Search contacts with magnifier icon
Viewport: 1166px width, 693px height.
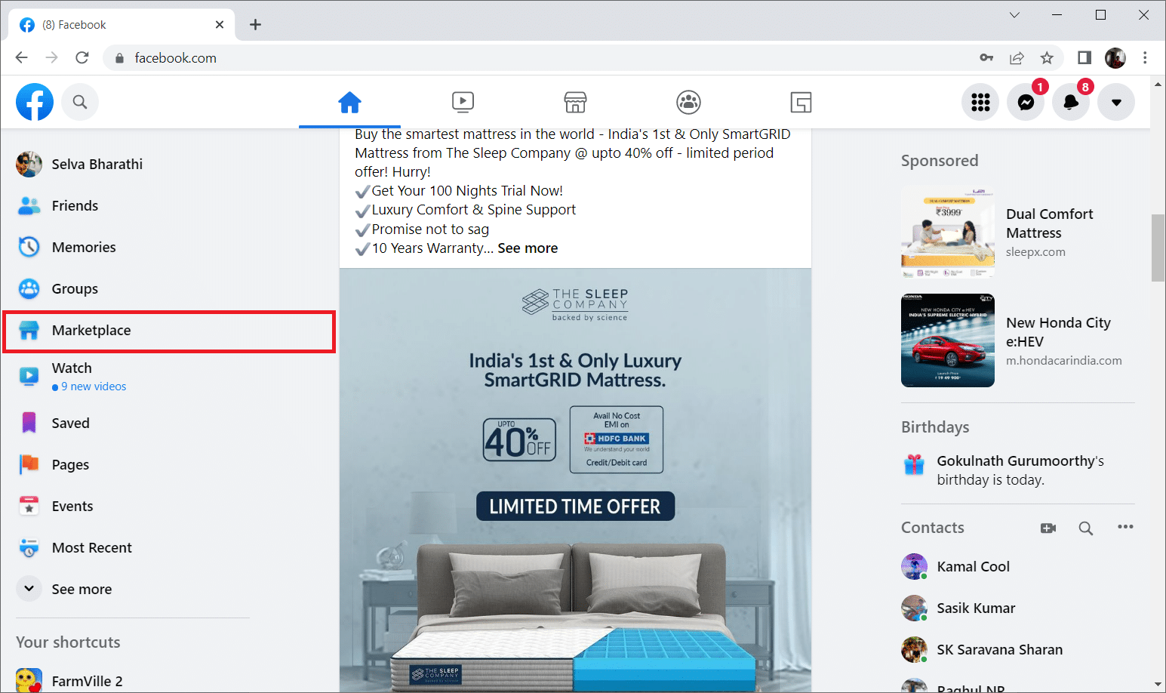pos(1086,528)
